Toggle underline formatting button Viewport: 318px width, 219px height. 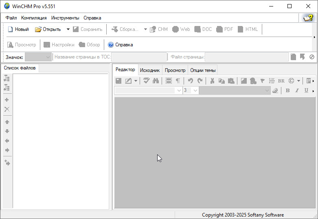coord(306,91)
